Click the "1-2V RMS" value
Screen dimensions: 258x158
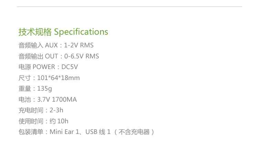(x=79, y=45)
